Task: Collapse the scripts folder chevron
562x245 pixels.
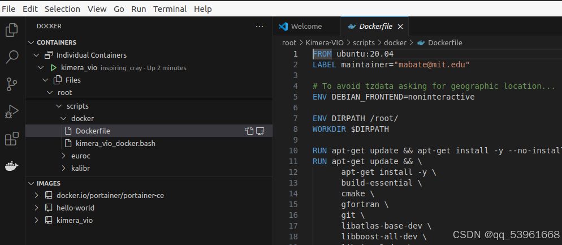Action: pyautogui.click(x=59, y=106)
